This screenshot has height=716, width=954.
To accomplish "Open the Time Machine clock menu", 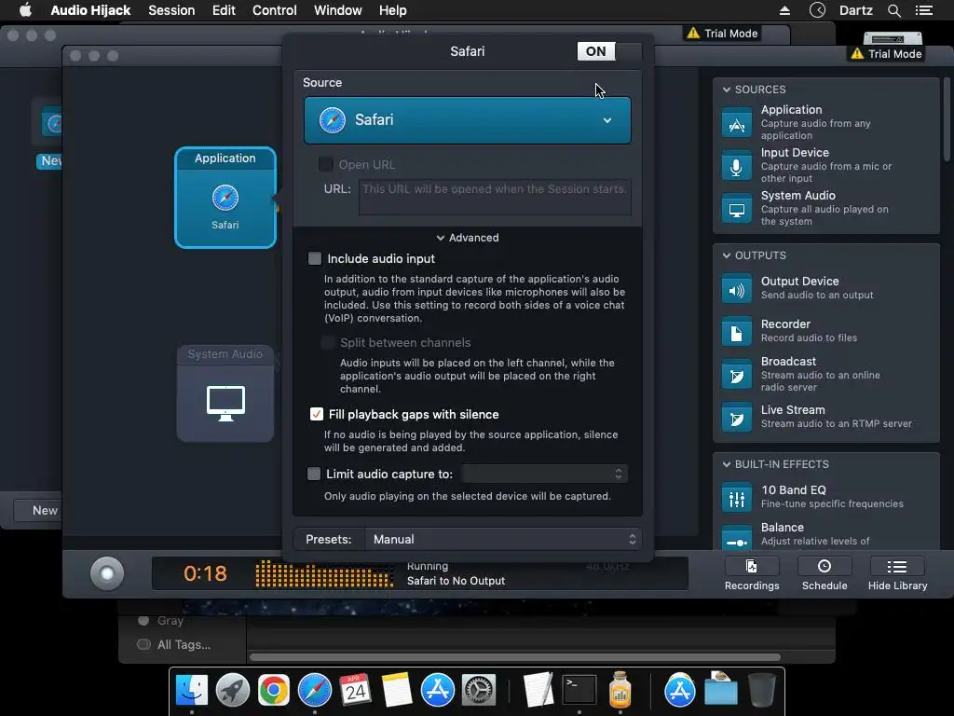I will (817, 10).
